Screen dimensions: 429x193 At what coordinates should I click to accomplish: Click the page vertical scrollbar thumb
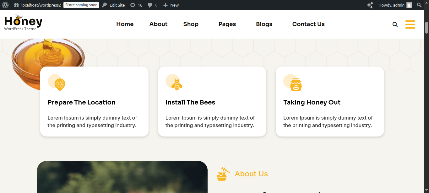tap(426, 28)
